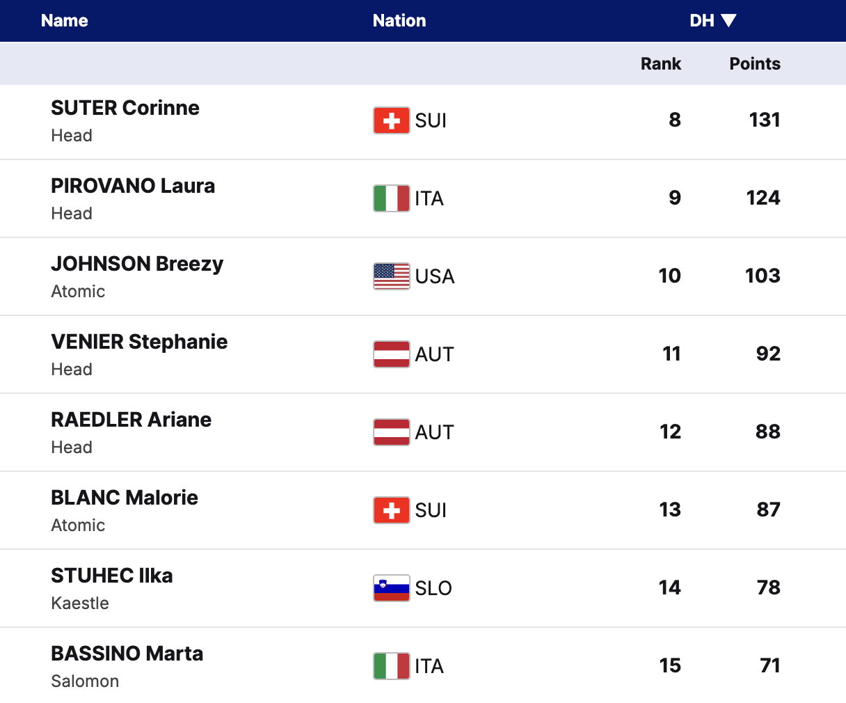Select BASSINO Marta name link
This screenshot has width=846, height=703.
[x=127, y=654]
